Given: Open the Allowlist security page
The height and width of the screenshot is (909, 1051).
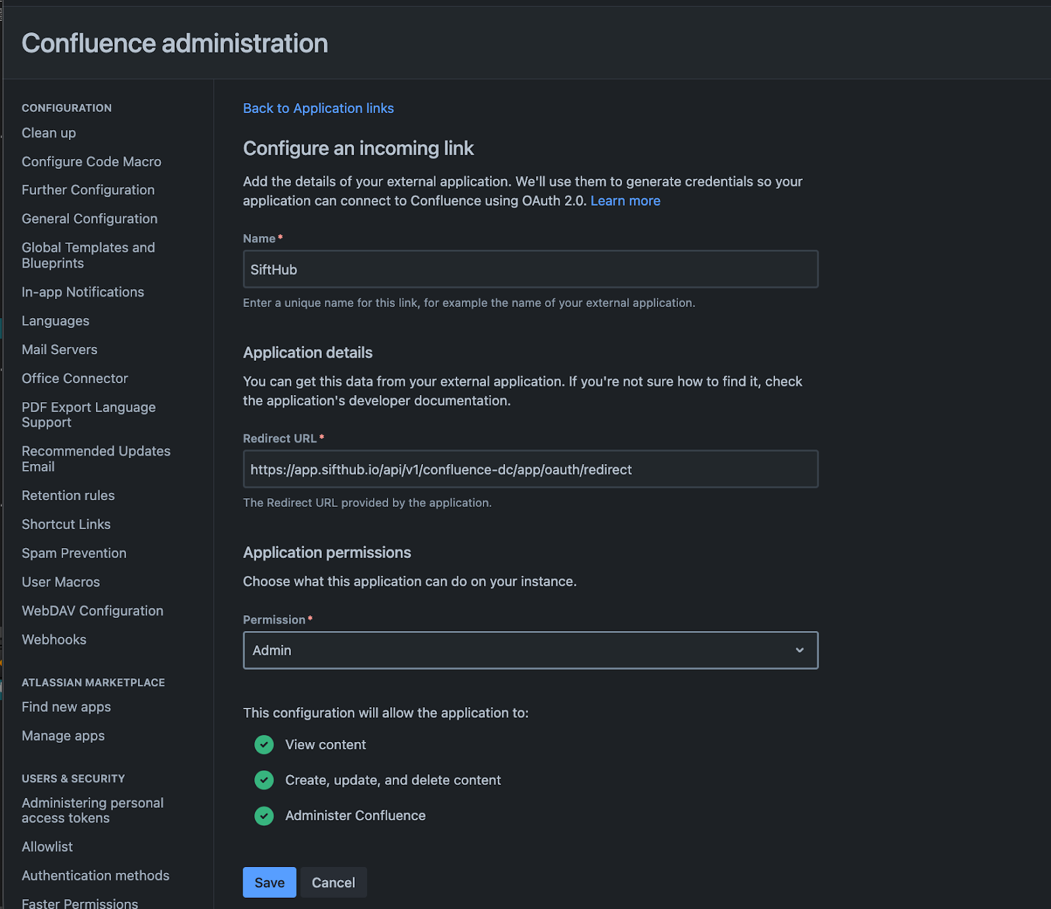Looking at the screenshot, I should 47,847.
